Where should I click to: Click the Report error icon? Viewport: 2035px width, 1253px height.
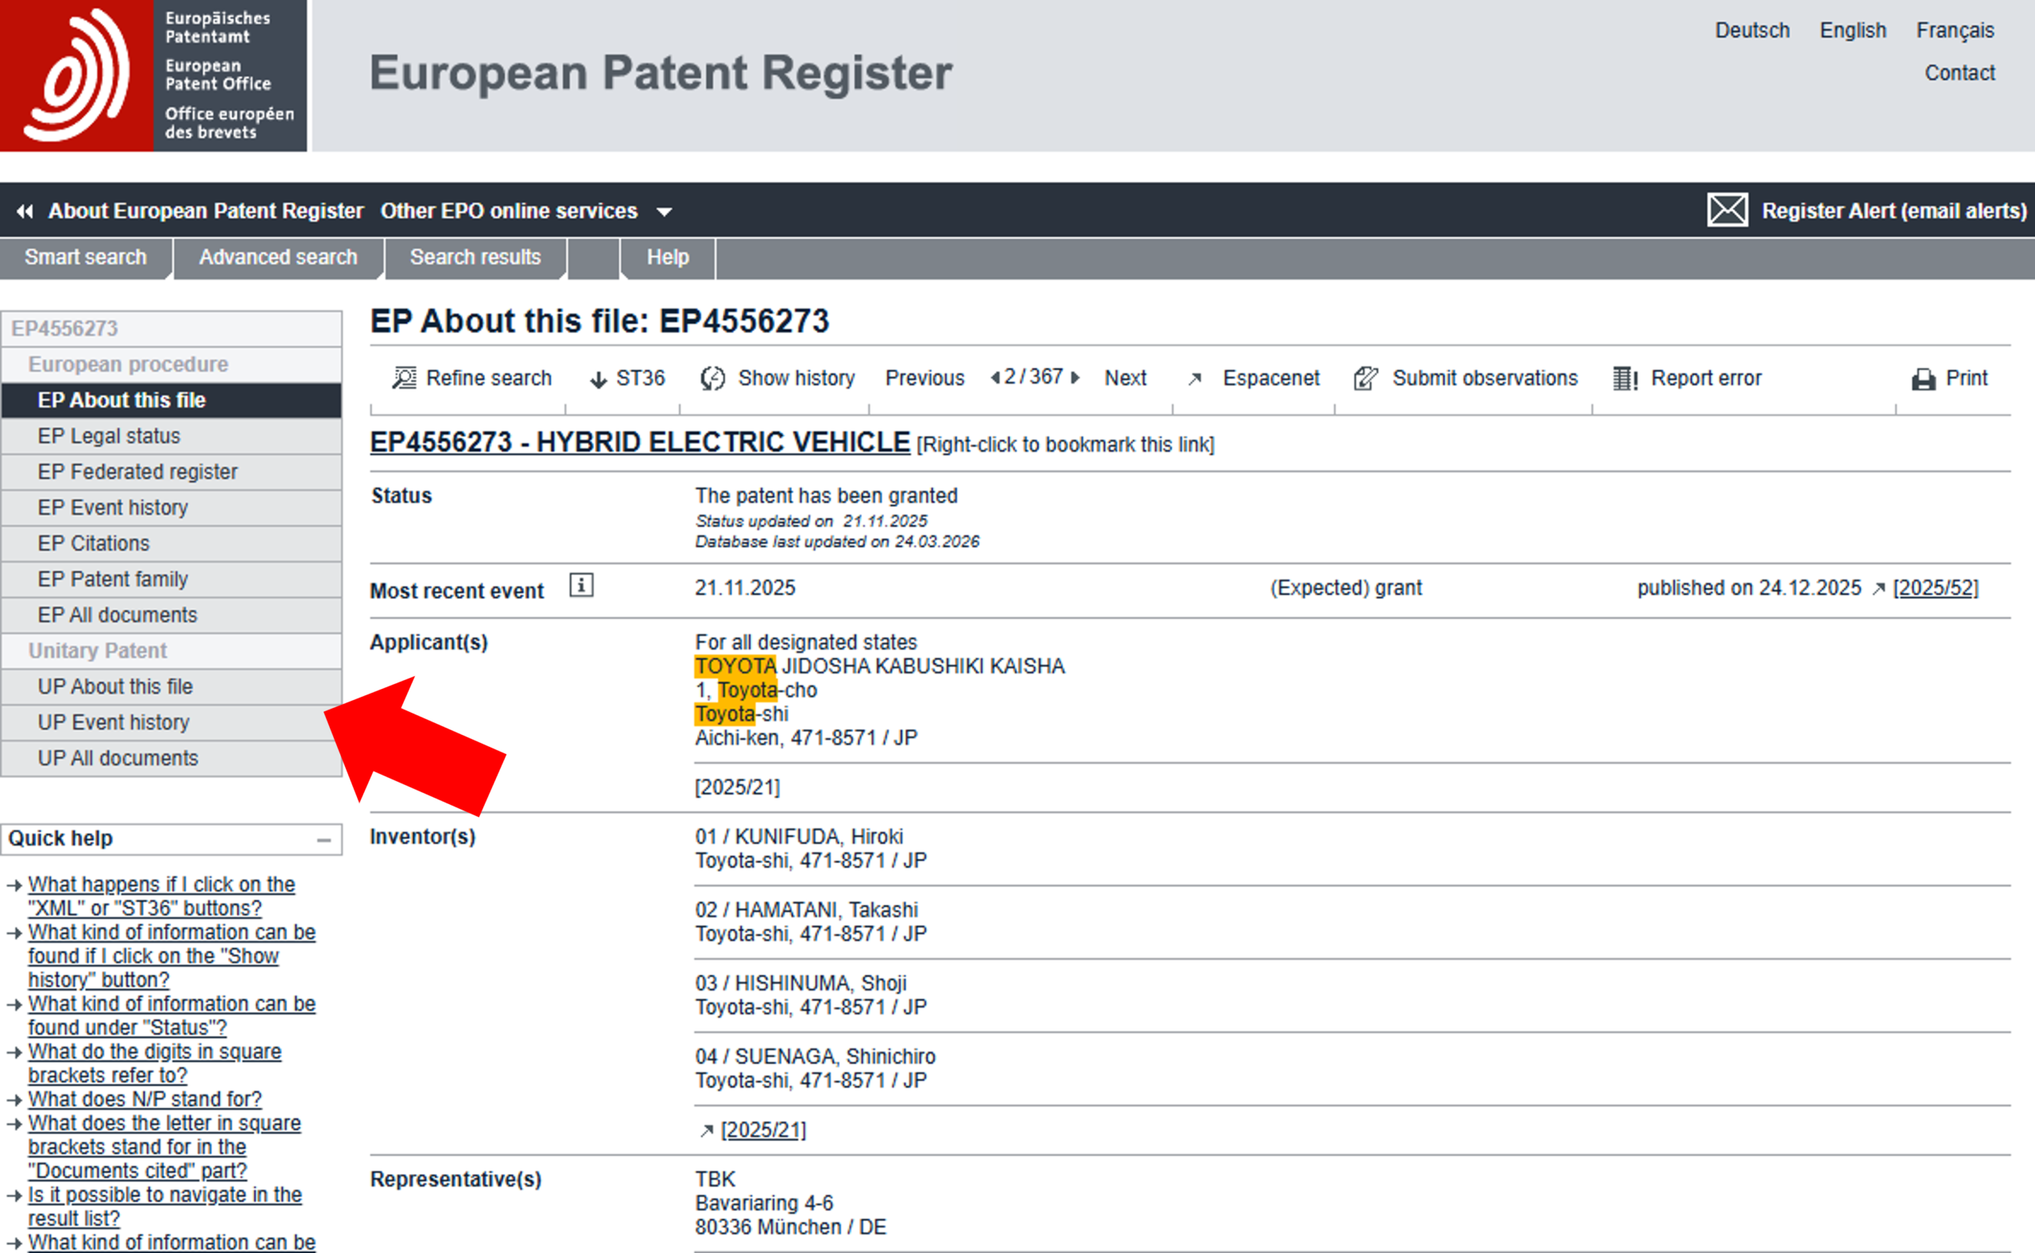(x=1625, y=379)
